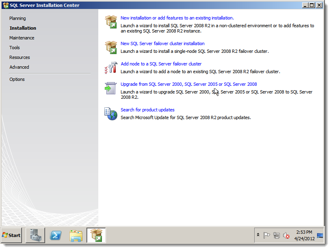Minimize the Installation Center window
Viewport: 331px width, 250px height.
point(305,5)
